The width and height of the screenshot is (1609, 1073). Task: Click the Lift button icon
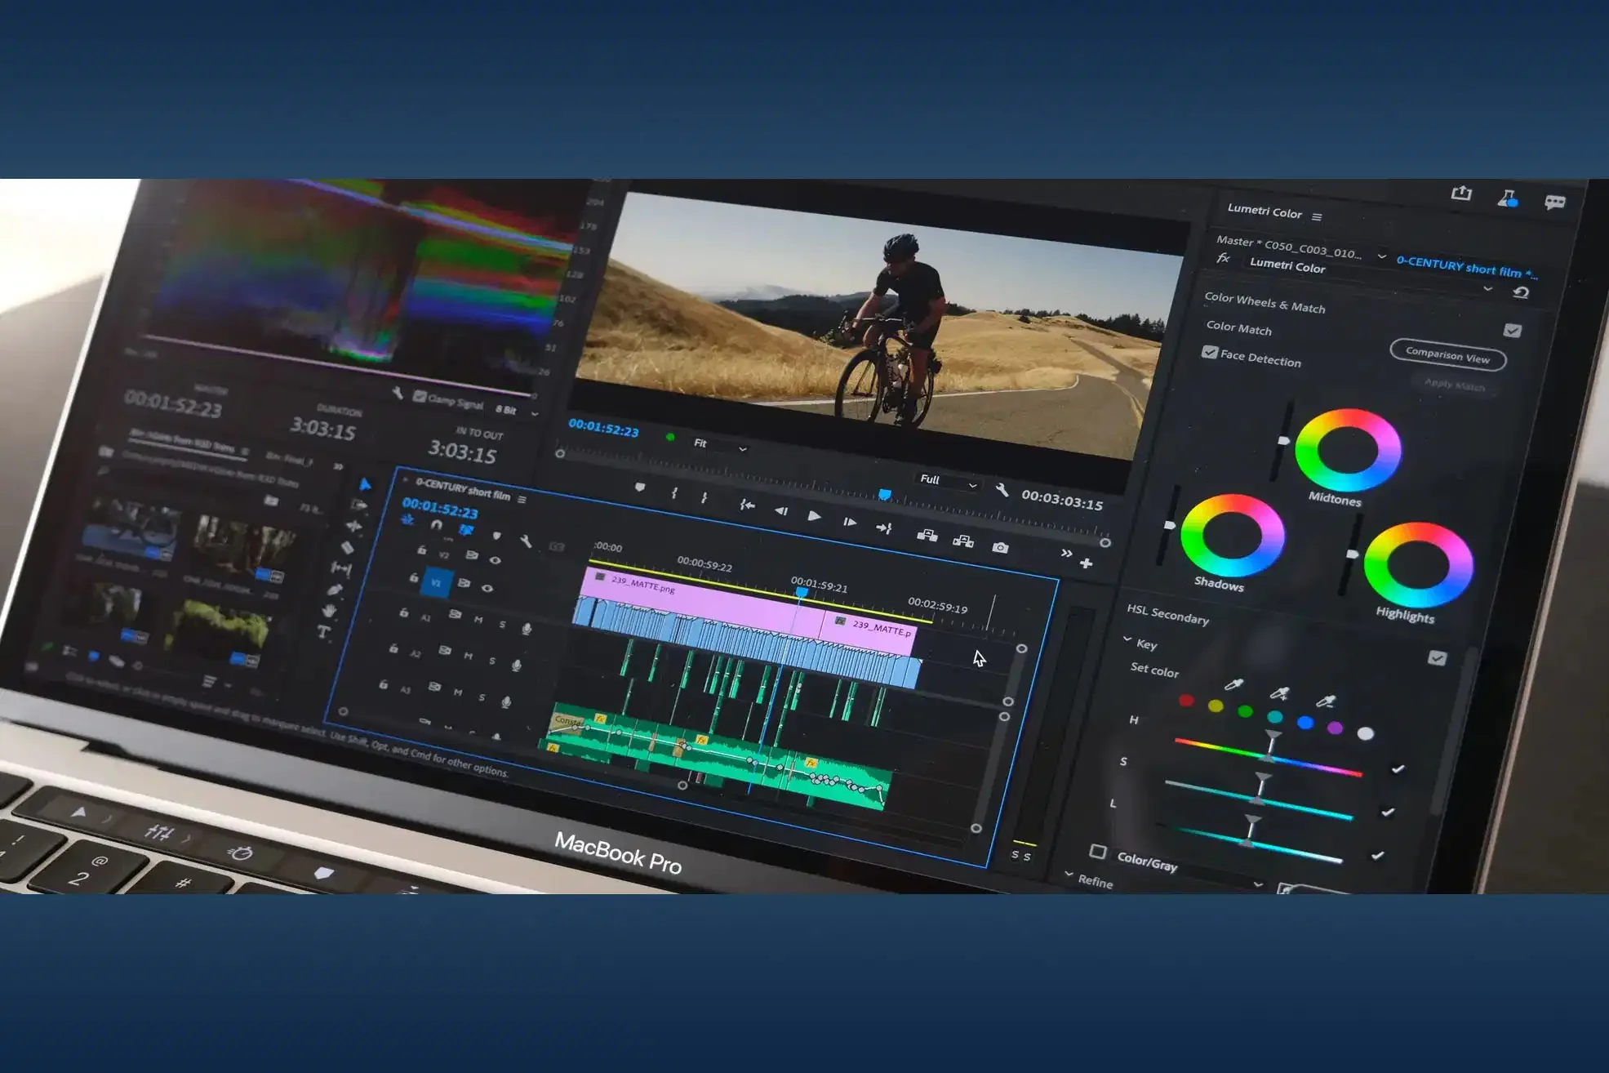coord(927,535)
